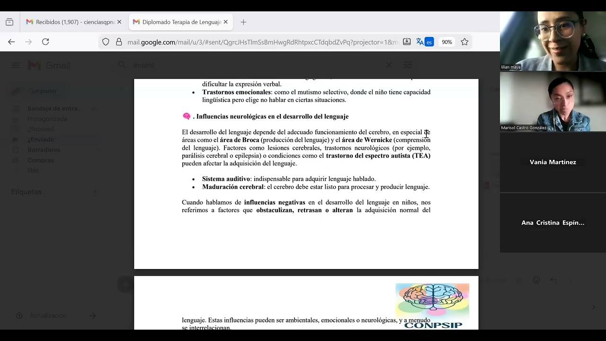Screen dimensions: 606x341
Task: Open the tracking protection shield icon
Action: point(106,42)
